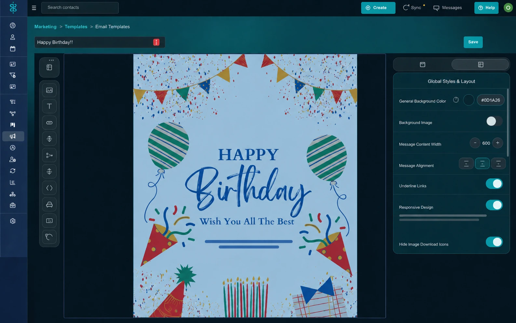Select the button block tool
The image size is (516, 323).
click(49, 123)
